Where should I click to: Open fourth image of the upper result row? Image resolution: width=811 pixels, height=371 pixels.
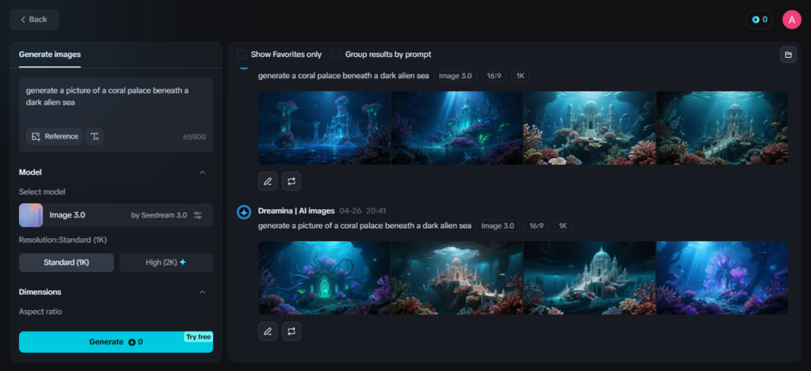[722, 128]
